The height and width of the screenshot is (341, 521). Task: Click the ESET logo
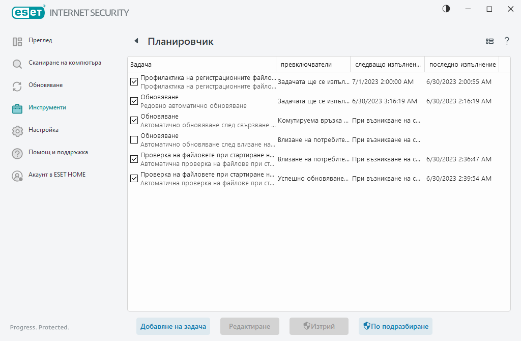[28, 13]
